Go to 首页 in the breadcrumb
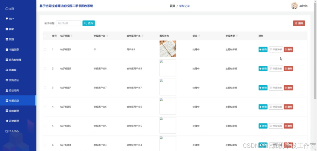This screenshot has width=317, height=151. 172,6
